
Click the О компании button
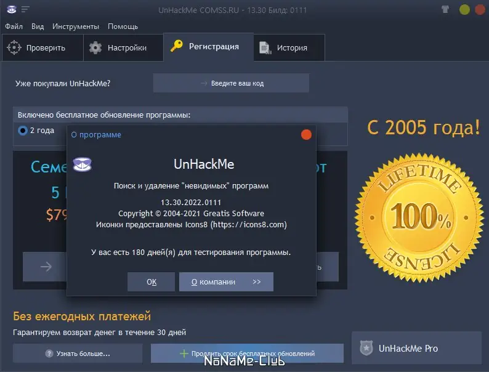pos(226,282)
